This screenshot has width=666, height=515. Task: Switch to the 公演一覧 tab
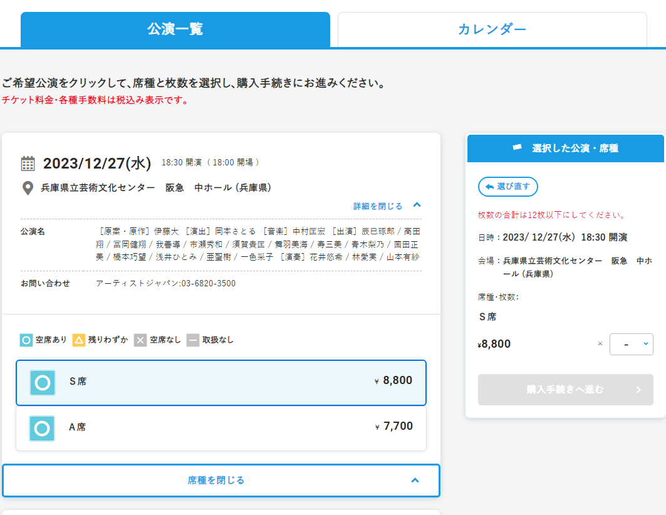175,29
